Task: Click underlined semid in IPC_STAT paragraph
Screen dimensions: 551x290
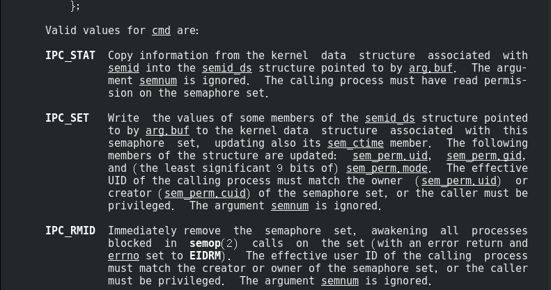Action: (x=123, y=68)
